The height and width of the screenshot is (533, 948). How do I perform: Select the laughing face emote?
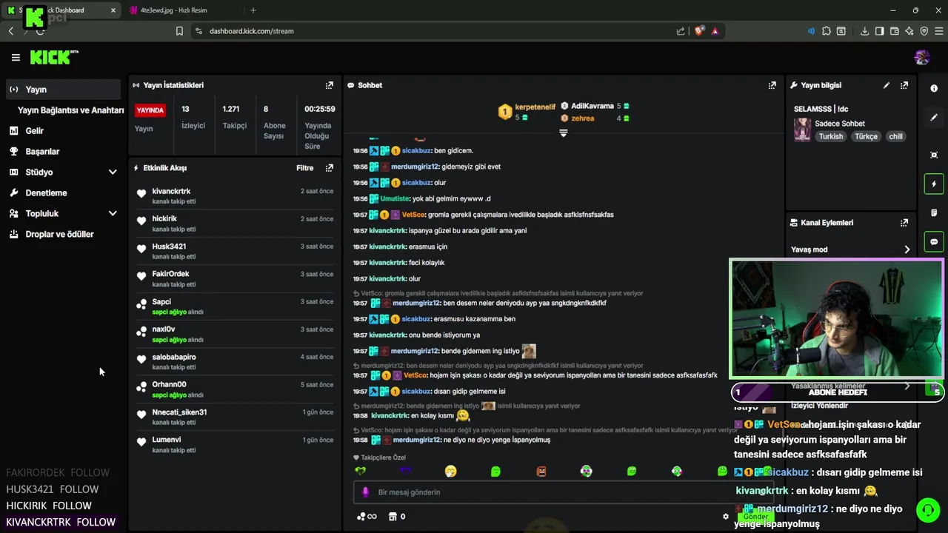450,471
